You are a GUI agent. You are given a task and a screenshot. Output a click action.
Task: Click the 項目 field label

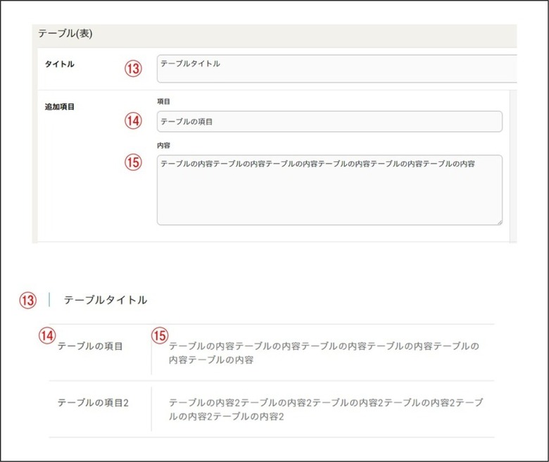pyautogui.click(x=163, y=101)
